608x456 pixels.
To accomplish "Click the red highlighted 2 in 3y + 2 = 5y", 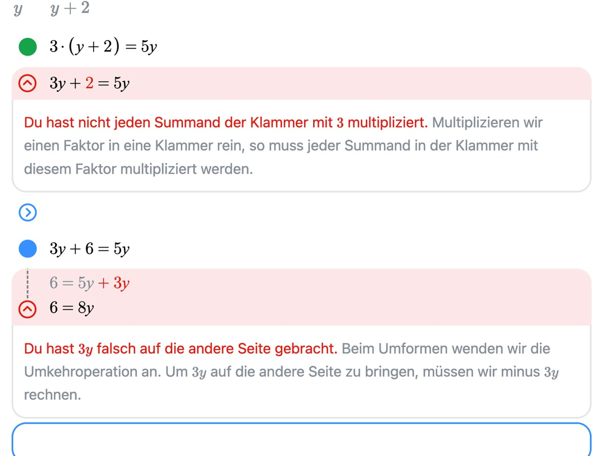I will coord(89,84).
